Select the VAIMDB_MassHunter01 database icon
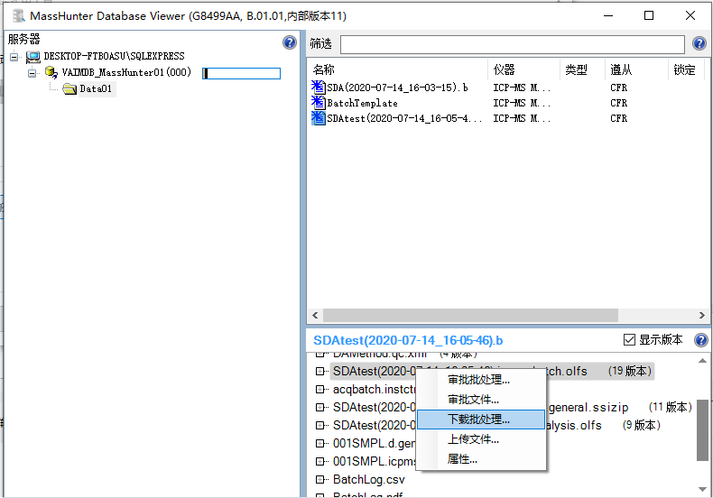713x498 pixels. coord(51,72)
